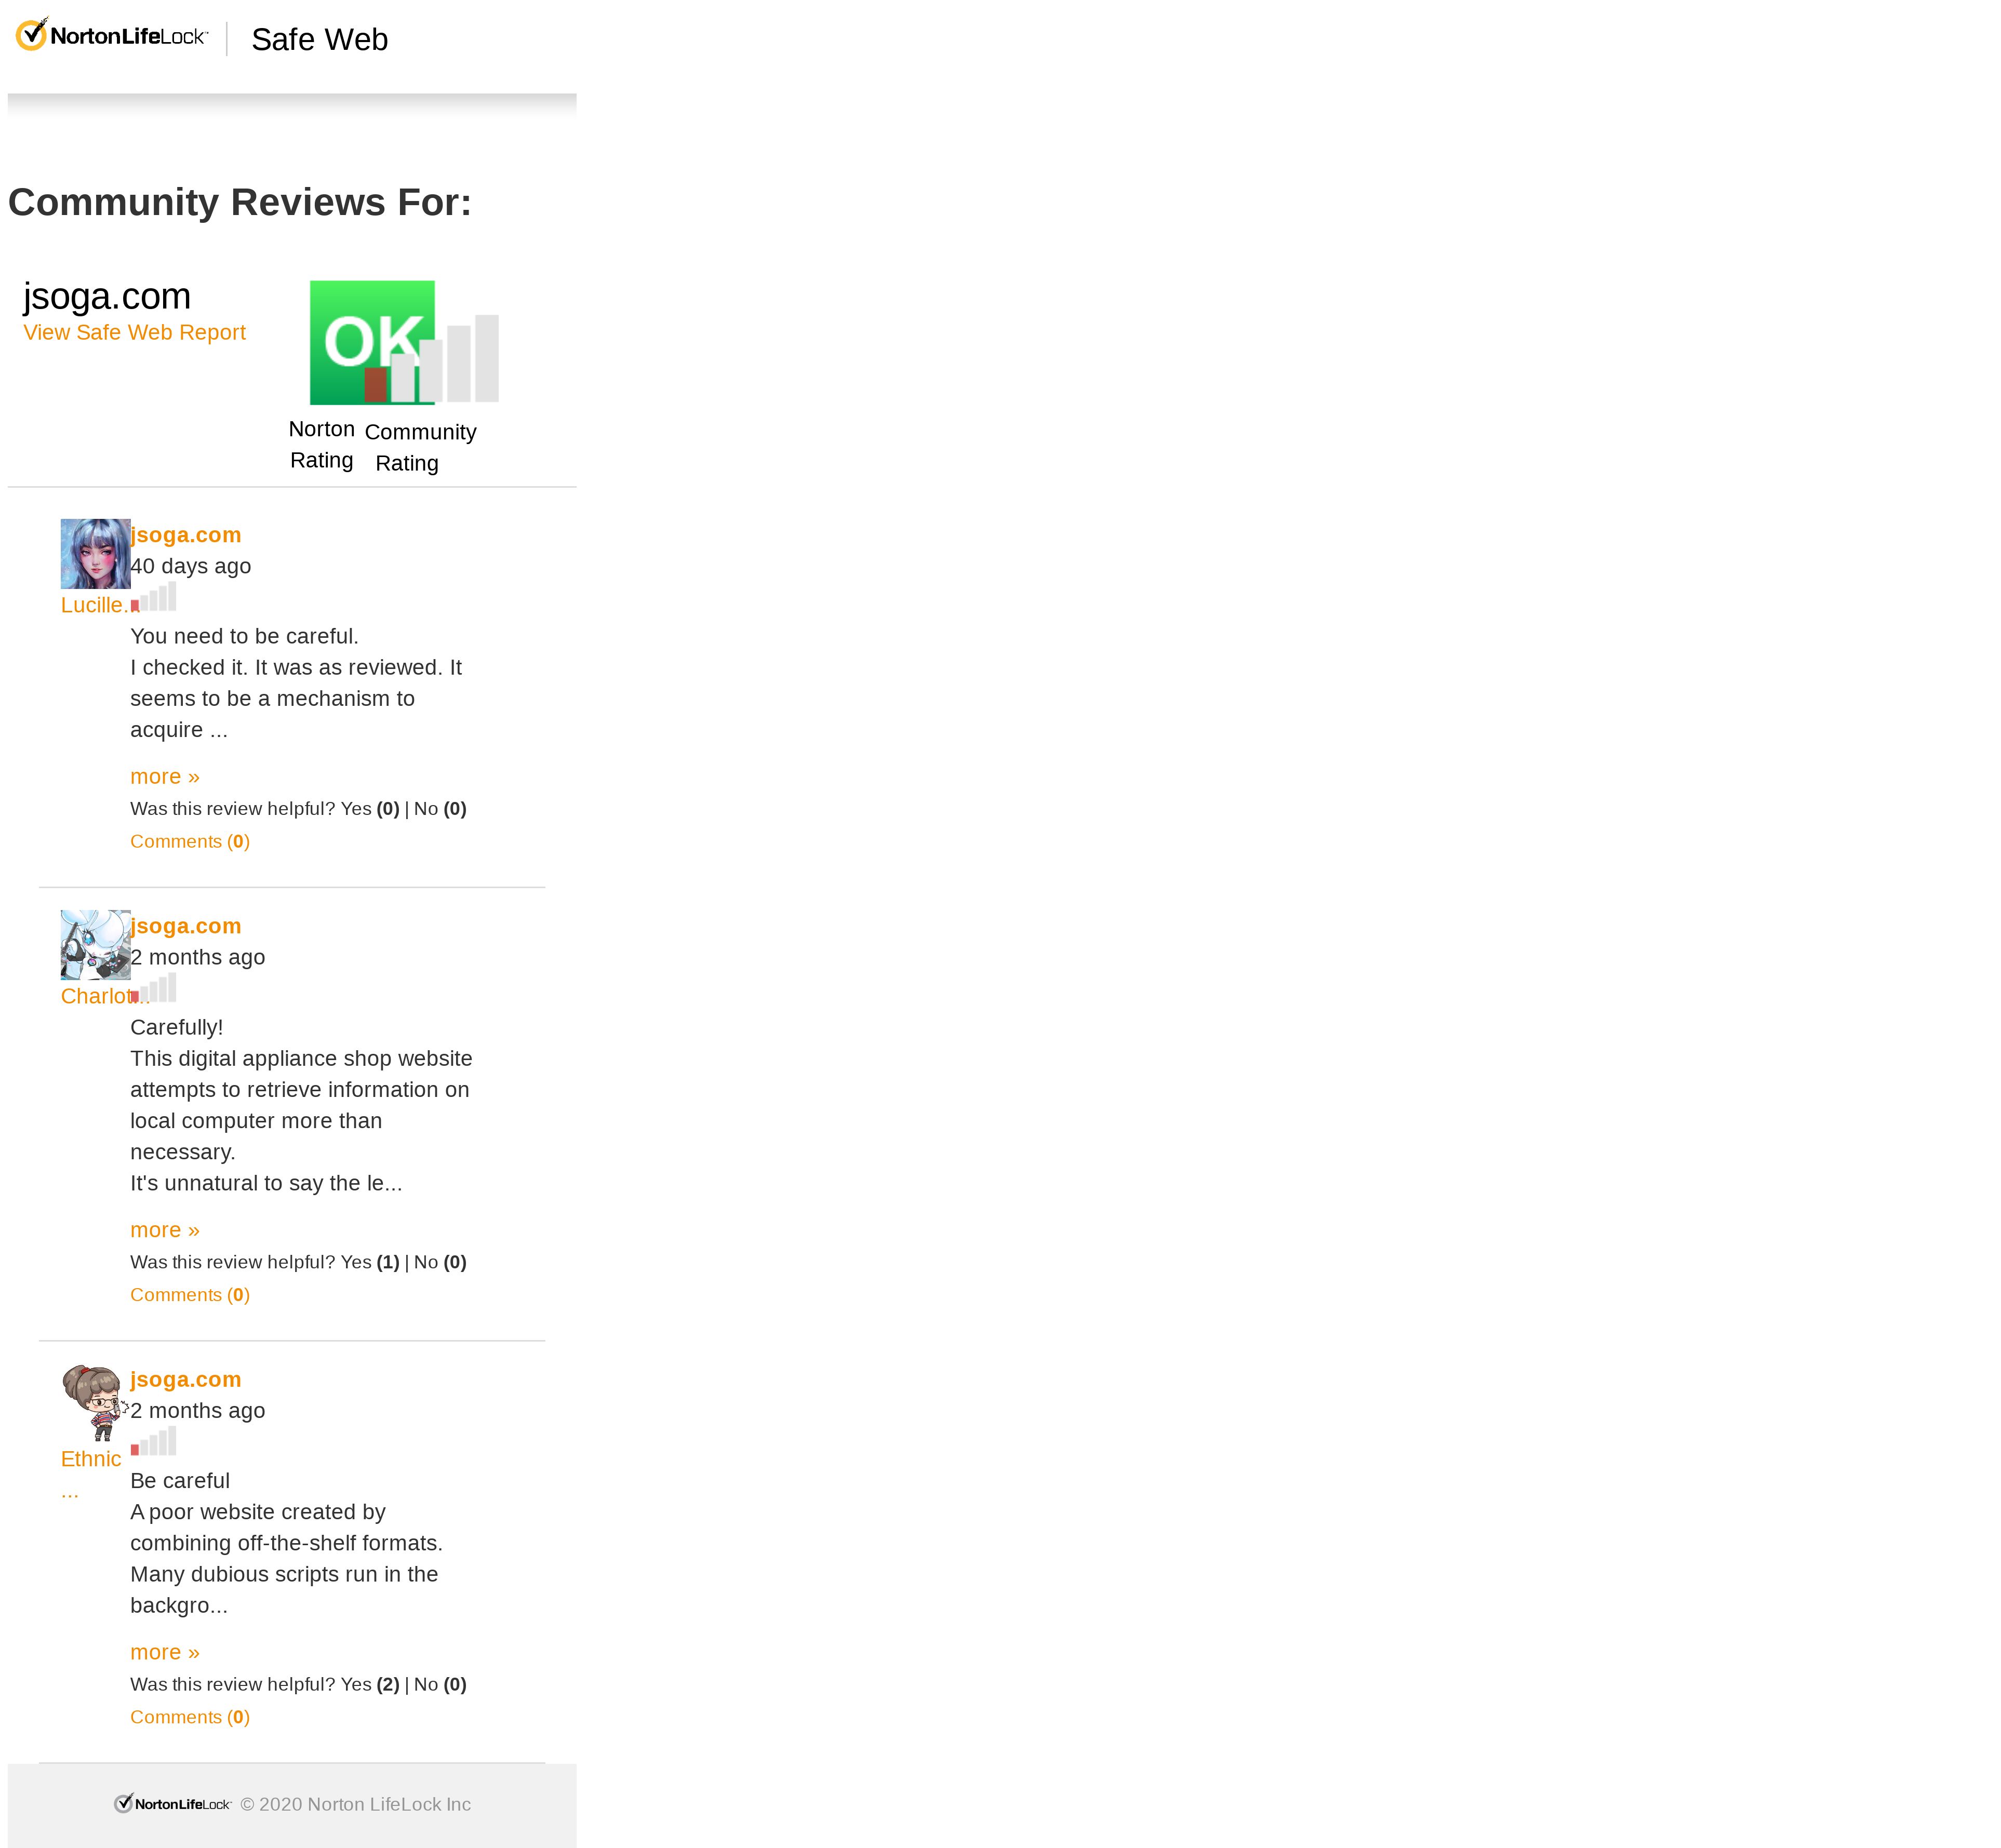Click the Community Rating bars icon
The height and width of the screenshot is (1848, 2001).
432,359
